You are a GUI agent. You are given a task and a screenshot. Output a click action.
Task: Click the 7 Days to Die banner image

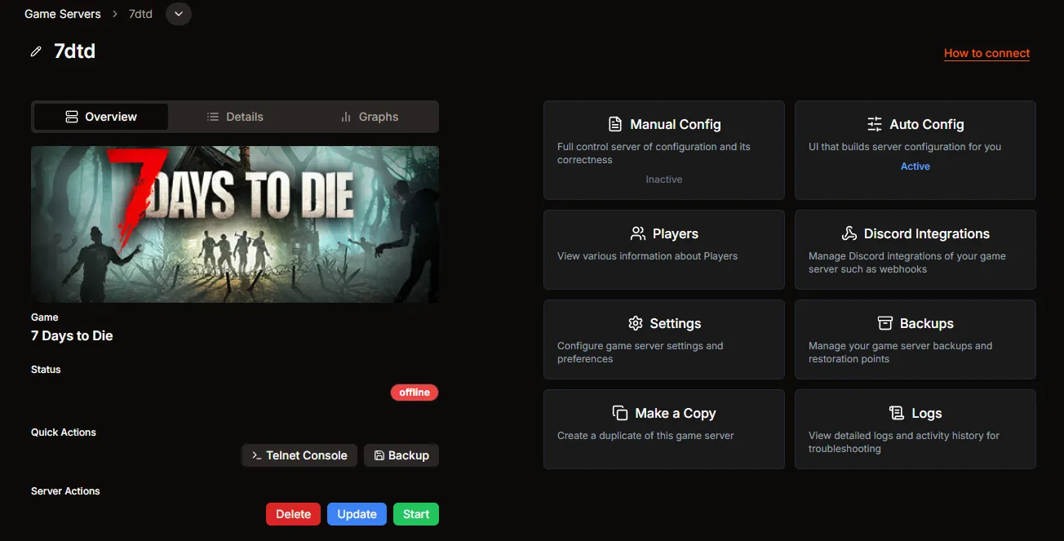tap(235, 223)
